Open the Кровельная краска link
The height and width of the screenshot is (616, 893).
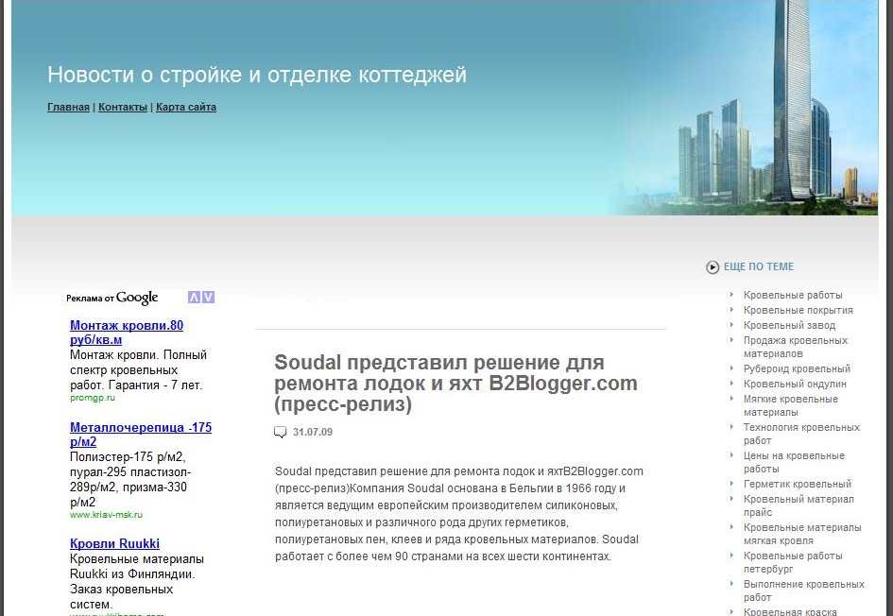pos(790,612)
